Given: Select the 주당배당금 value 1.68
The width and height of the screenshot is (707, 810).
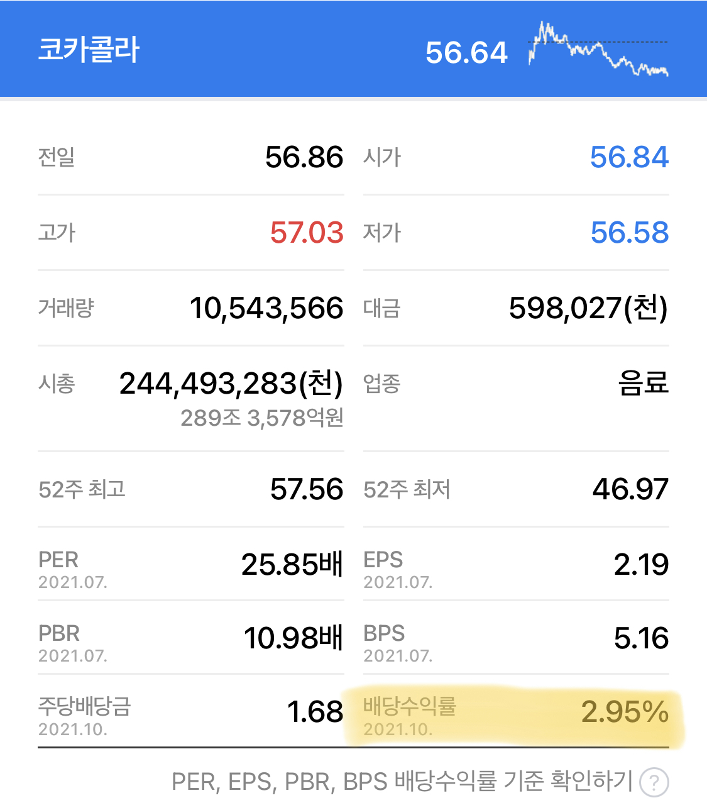Looking at the screenshot, I should [315, 713].
